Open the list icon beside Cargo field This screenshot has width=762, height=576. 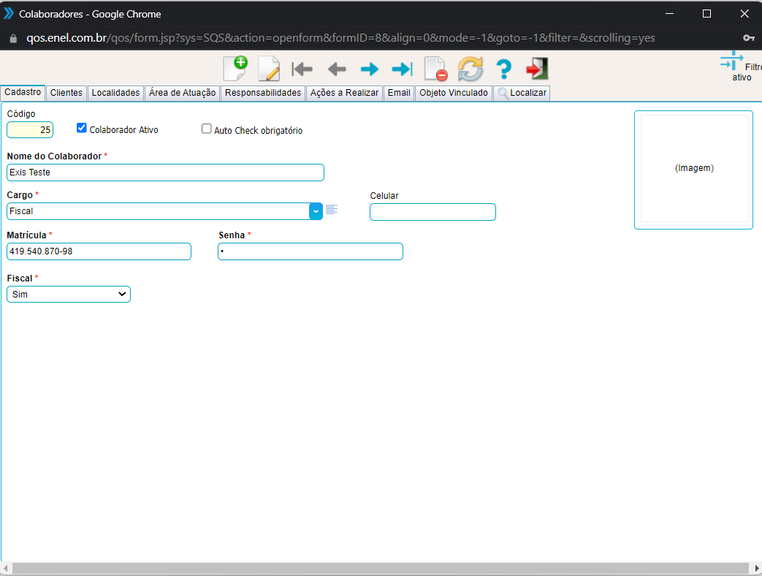[332, 210]
